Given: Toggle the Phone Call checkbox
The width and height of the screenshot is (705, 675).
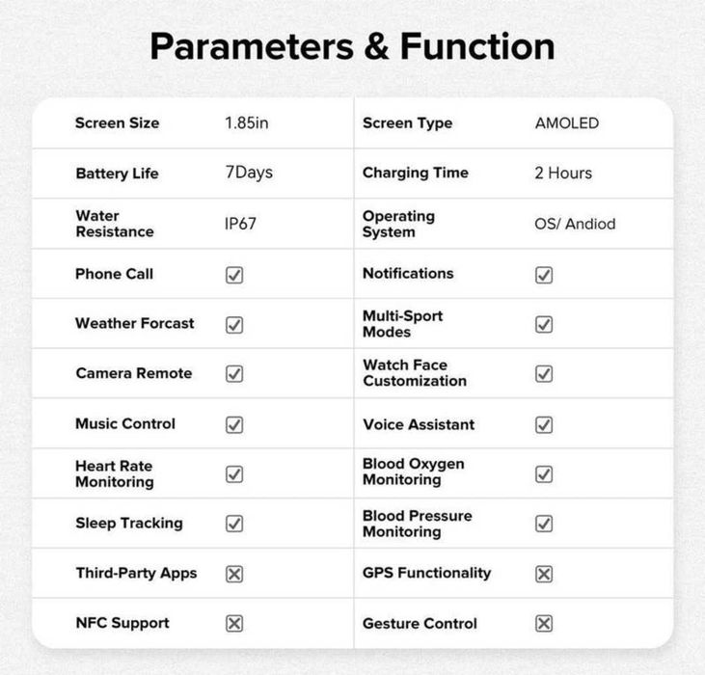Looking at the screenshot, I should click(234, 275).
